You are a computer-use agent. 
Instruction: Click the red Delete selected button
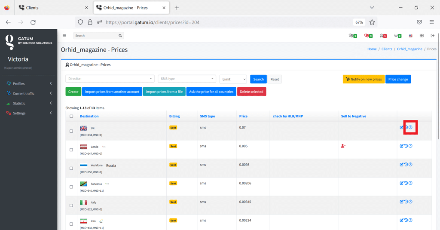pos(251,92)
